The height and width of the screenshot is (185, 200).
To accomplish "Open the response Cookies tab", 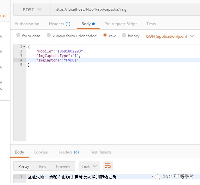I will click(41, 152).
